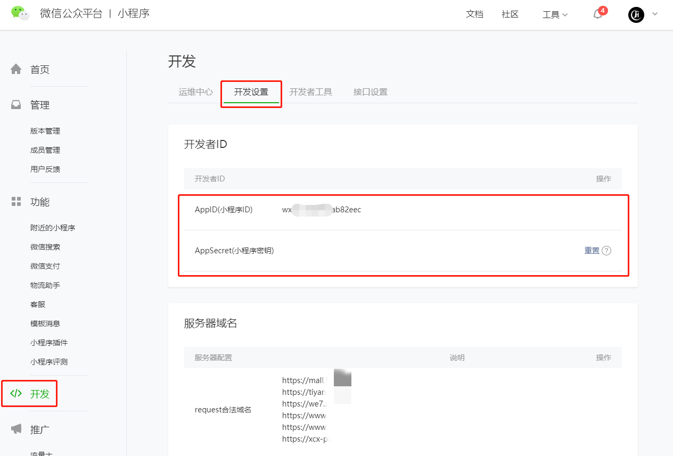Screen dimensions: 673x456
Task: Click the 服务器配置 column header
Action: [214, 358]
